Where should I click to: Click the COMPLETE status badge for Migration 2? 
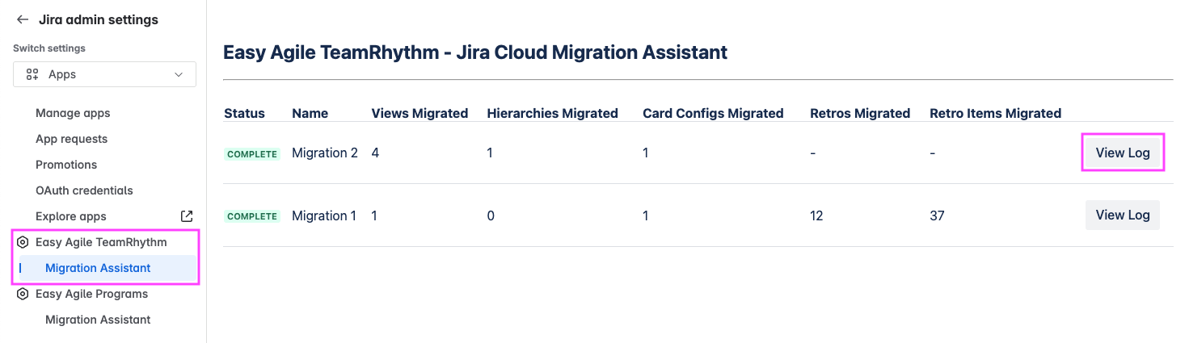click(x=252, y=154)
